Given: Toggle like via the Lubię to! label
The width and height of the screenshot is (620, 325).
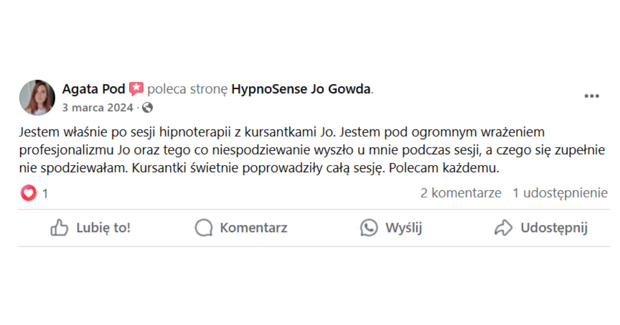Looking at the screenshot, I should (103, 228).
